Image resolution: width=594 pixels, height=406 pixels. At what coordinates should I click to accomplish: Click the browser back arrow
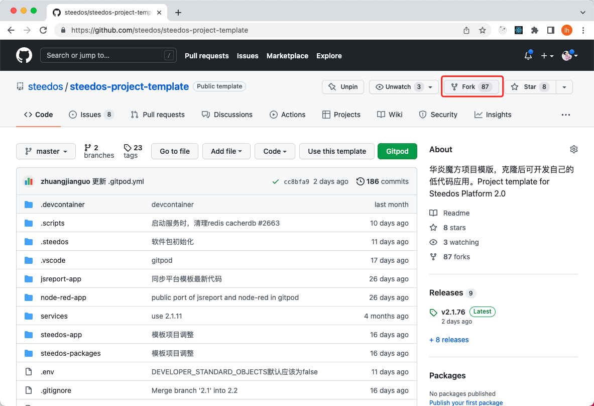point(11,30)
